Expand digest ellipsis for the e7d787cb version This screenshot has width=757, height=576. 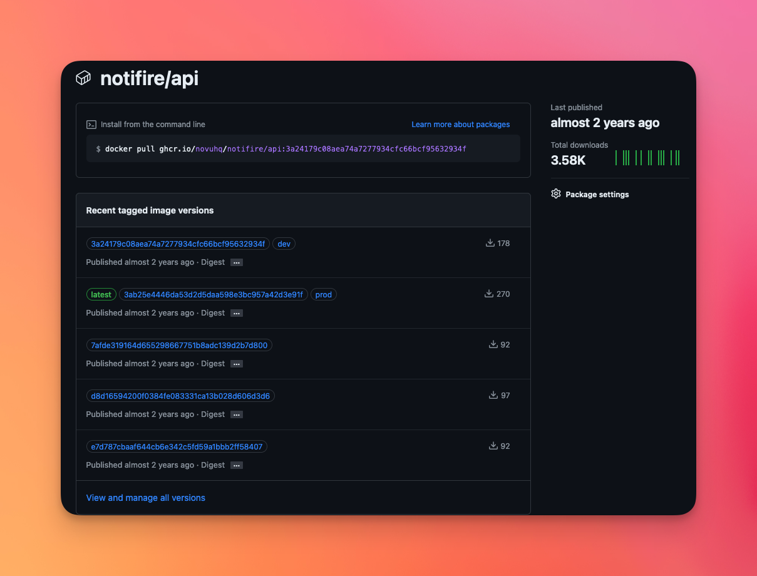coord(237,466)
